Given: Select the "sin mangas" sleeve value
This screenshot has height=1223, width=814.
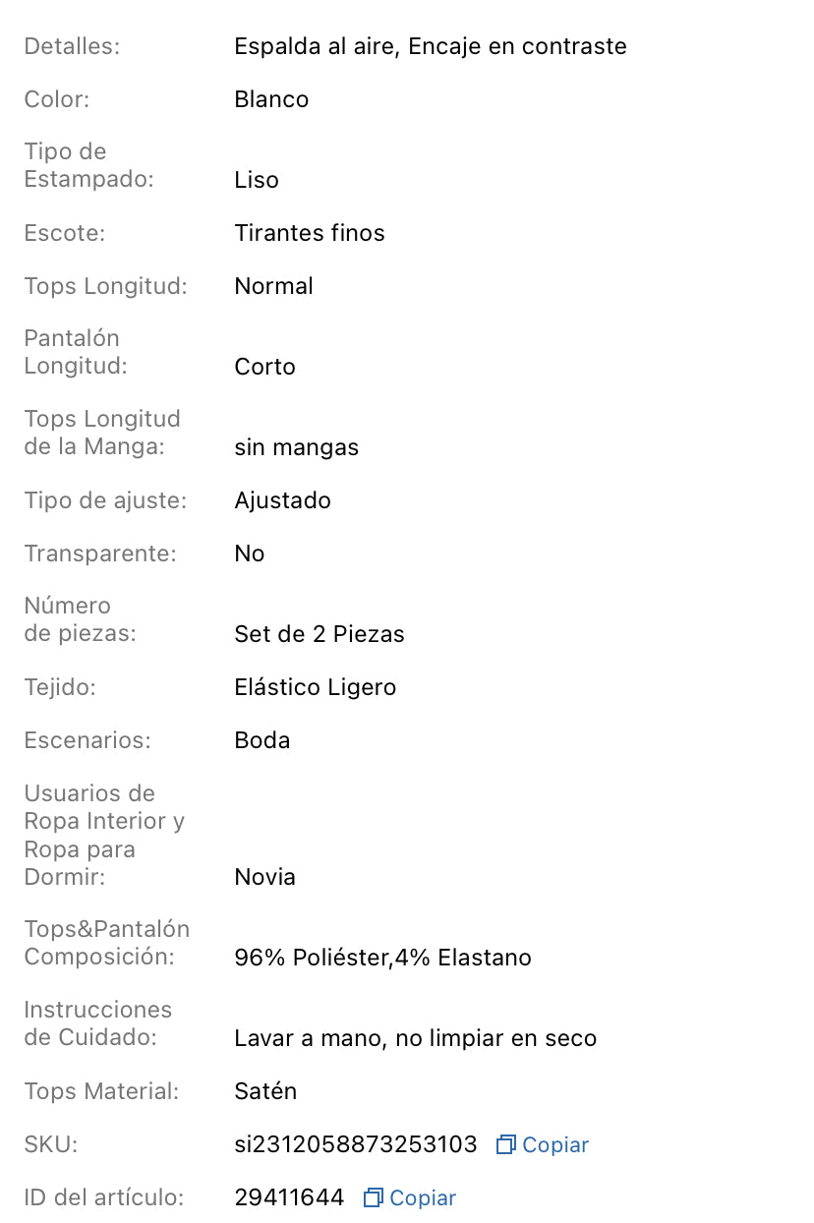Looking at the screenshot, I should point(297,447).
